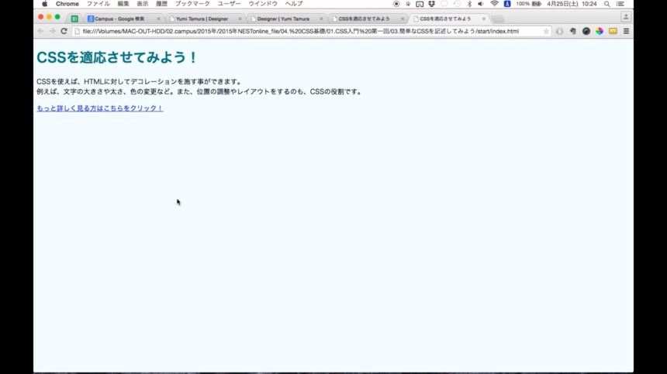This screenshot has height=374, width=667.
Task: Open the Chrome application menu
Action: pyautogui.click(x=67, y=4)
